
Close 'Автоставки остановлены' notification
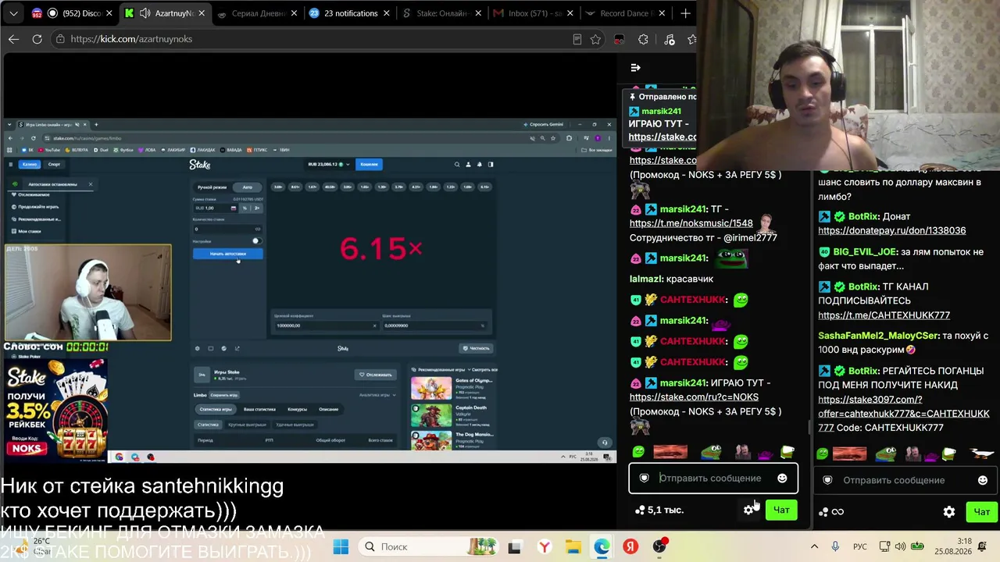coord(91,184)
